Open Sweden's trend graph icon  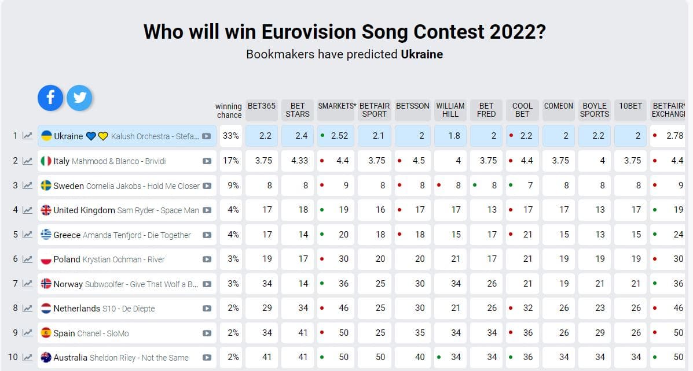(x=27, y=185)
